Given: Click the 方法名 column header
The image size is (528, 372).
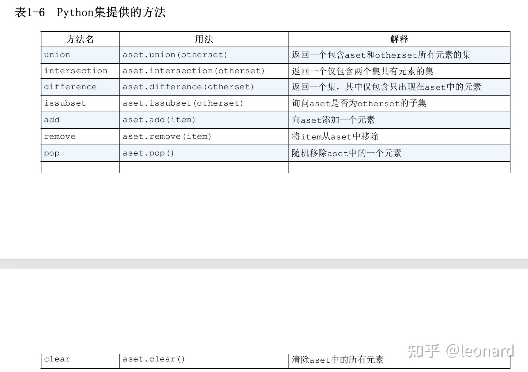Looking at the screenshot, I should point(80,39).
